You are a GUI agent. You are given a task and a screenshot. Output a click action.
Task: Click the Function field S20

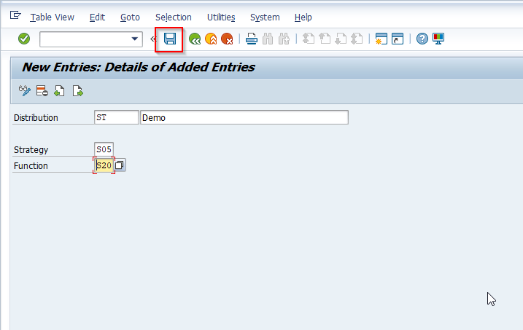104,165
